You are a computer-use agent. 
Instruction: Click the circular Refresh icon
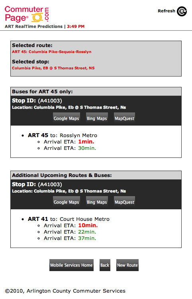(x=182, y=11)
